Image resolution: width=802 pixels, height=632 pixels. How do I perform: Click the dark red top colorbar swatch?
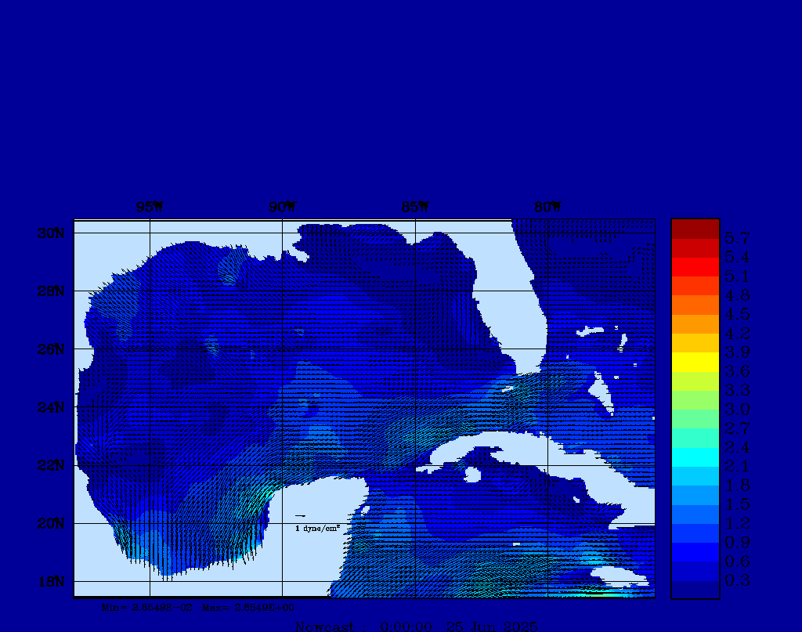pyautogui.click(x=695, y=228)
